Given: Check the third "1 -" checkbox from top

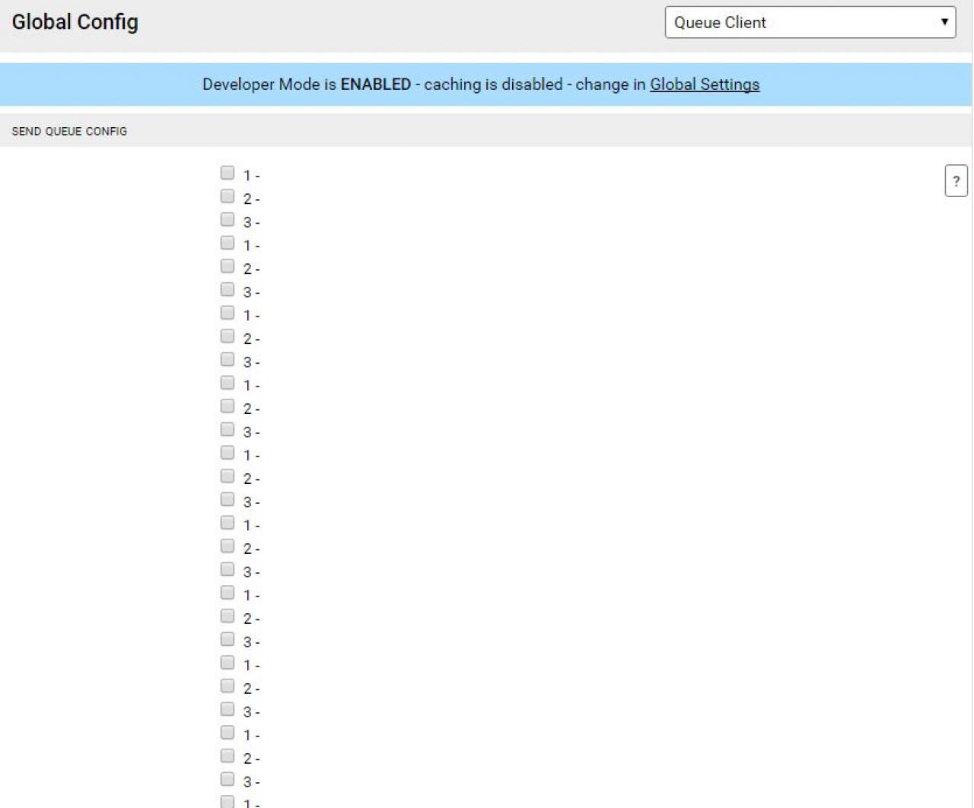Looking at the screenshot, I should 228,313.
